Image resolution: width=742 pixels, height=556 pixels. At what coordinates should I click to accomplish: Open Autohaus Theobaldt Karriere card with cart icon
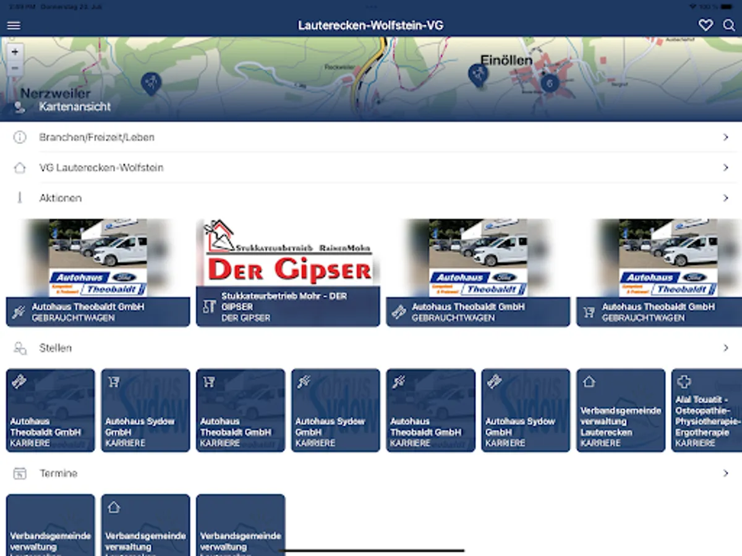pos(241,410)
